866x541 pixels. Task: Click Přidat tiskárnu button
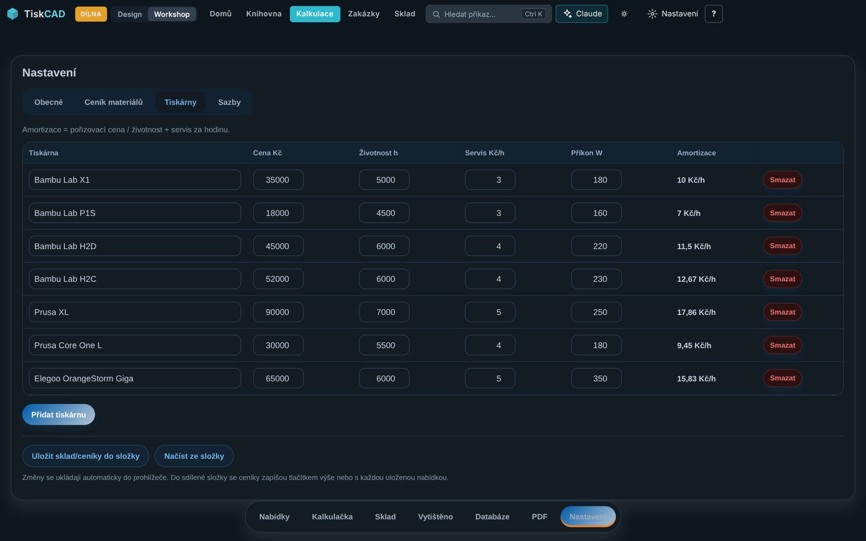[58, 414]
